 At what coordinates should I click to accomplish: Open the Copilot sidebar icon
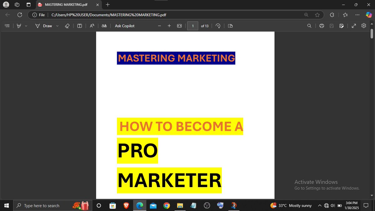(369, 15)
